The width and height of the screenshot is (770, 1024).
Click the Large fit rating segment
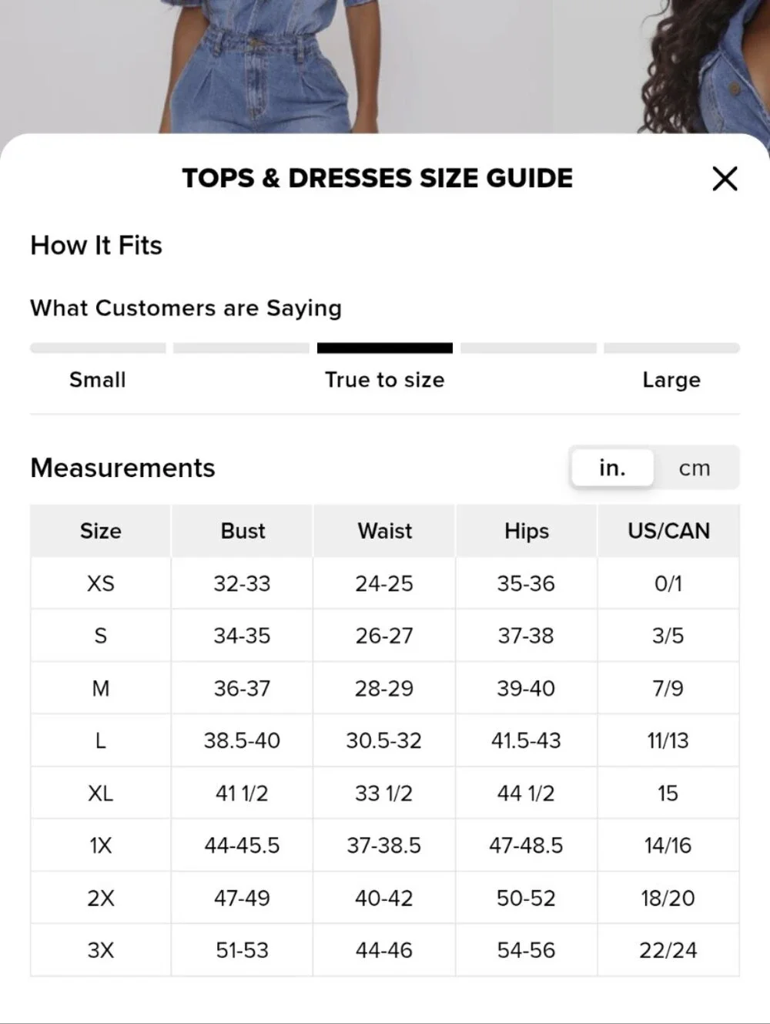click(x=672, y=348)
